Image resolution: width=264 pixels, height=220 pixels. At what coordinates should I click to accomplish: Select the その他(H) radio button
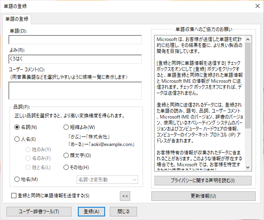coord(66,167)
